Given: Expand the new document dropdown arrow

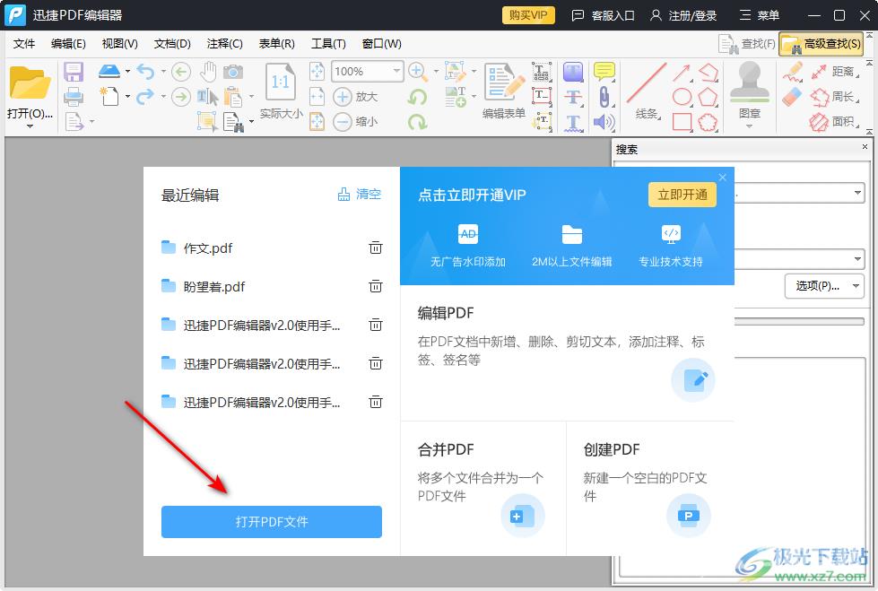Looking at the screenshot, I should click(x=128, y=96).
